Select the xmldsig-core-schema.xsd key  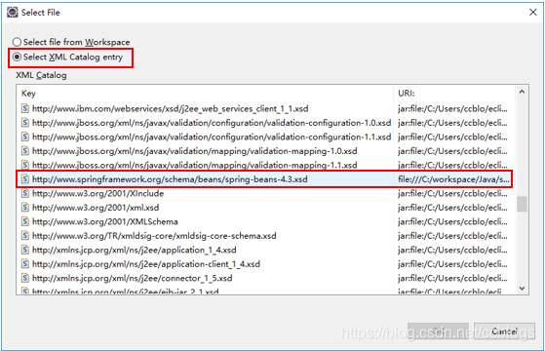coord(154,236)
